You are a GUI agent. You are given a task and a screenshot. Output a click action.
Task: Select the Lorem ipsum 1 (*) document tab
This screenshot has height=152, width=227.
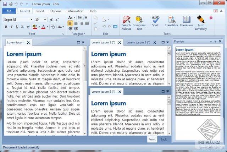[x=103, y=43]
